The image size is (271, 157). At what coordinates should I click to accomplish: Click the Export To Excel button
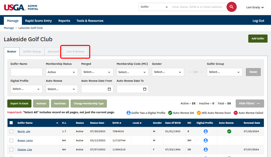(19, 103)
